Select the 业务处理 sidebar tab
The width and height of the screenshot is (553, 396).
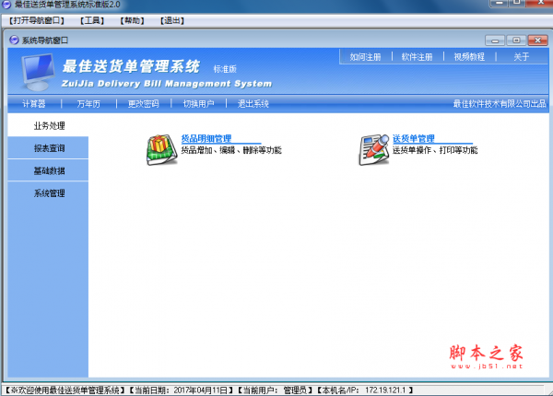click(x=48, y=125)
